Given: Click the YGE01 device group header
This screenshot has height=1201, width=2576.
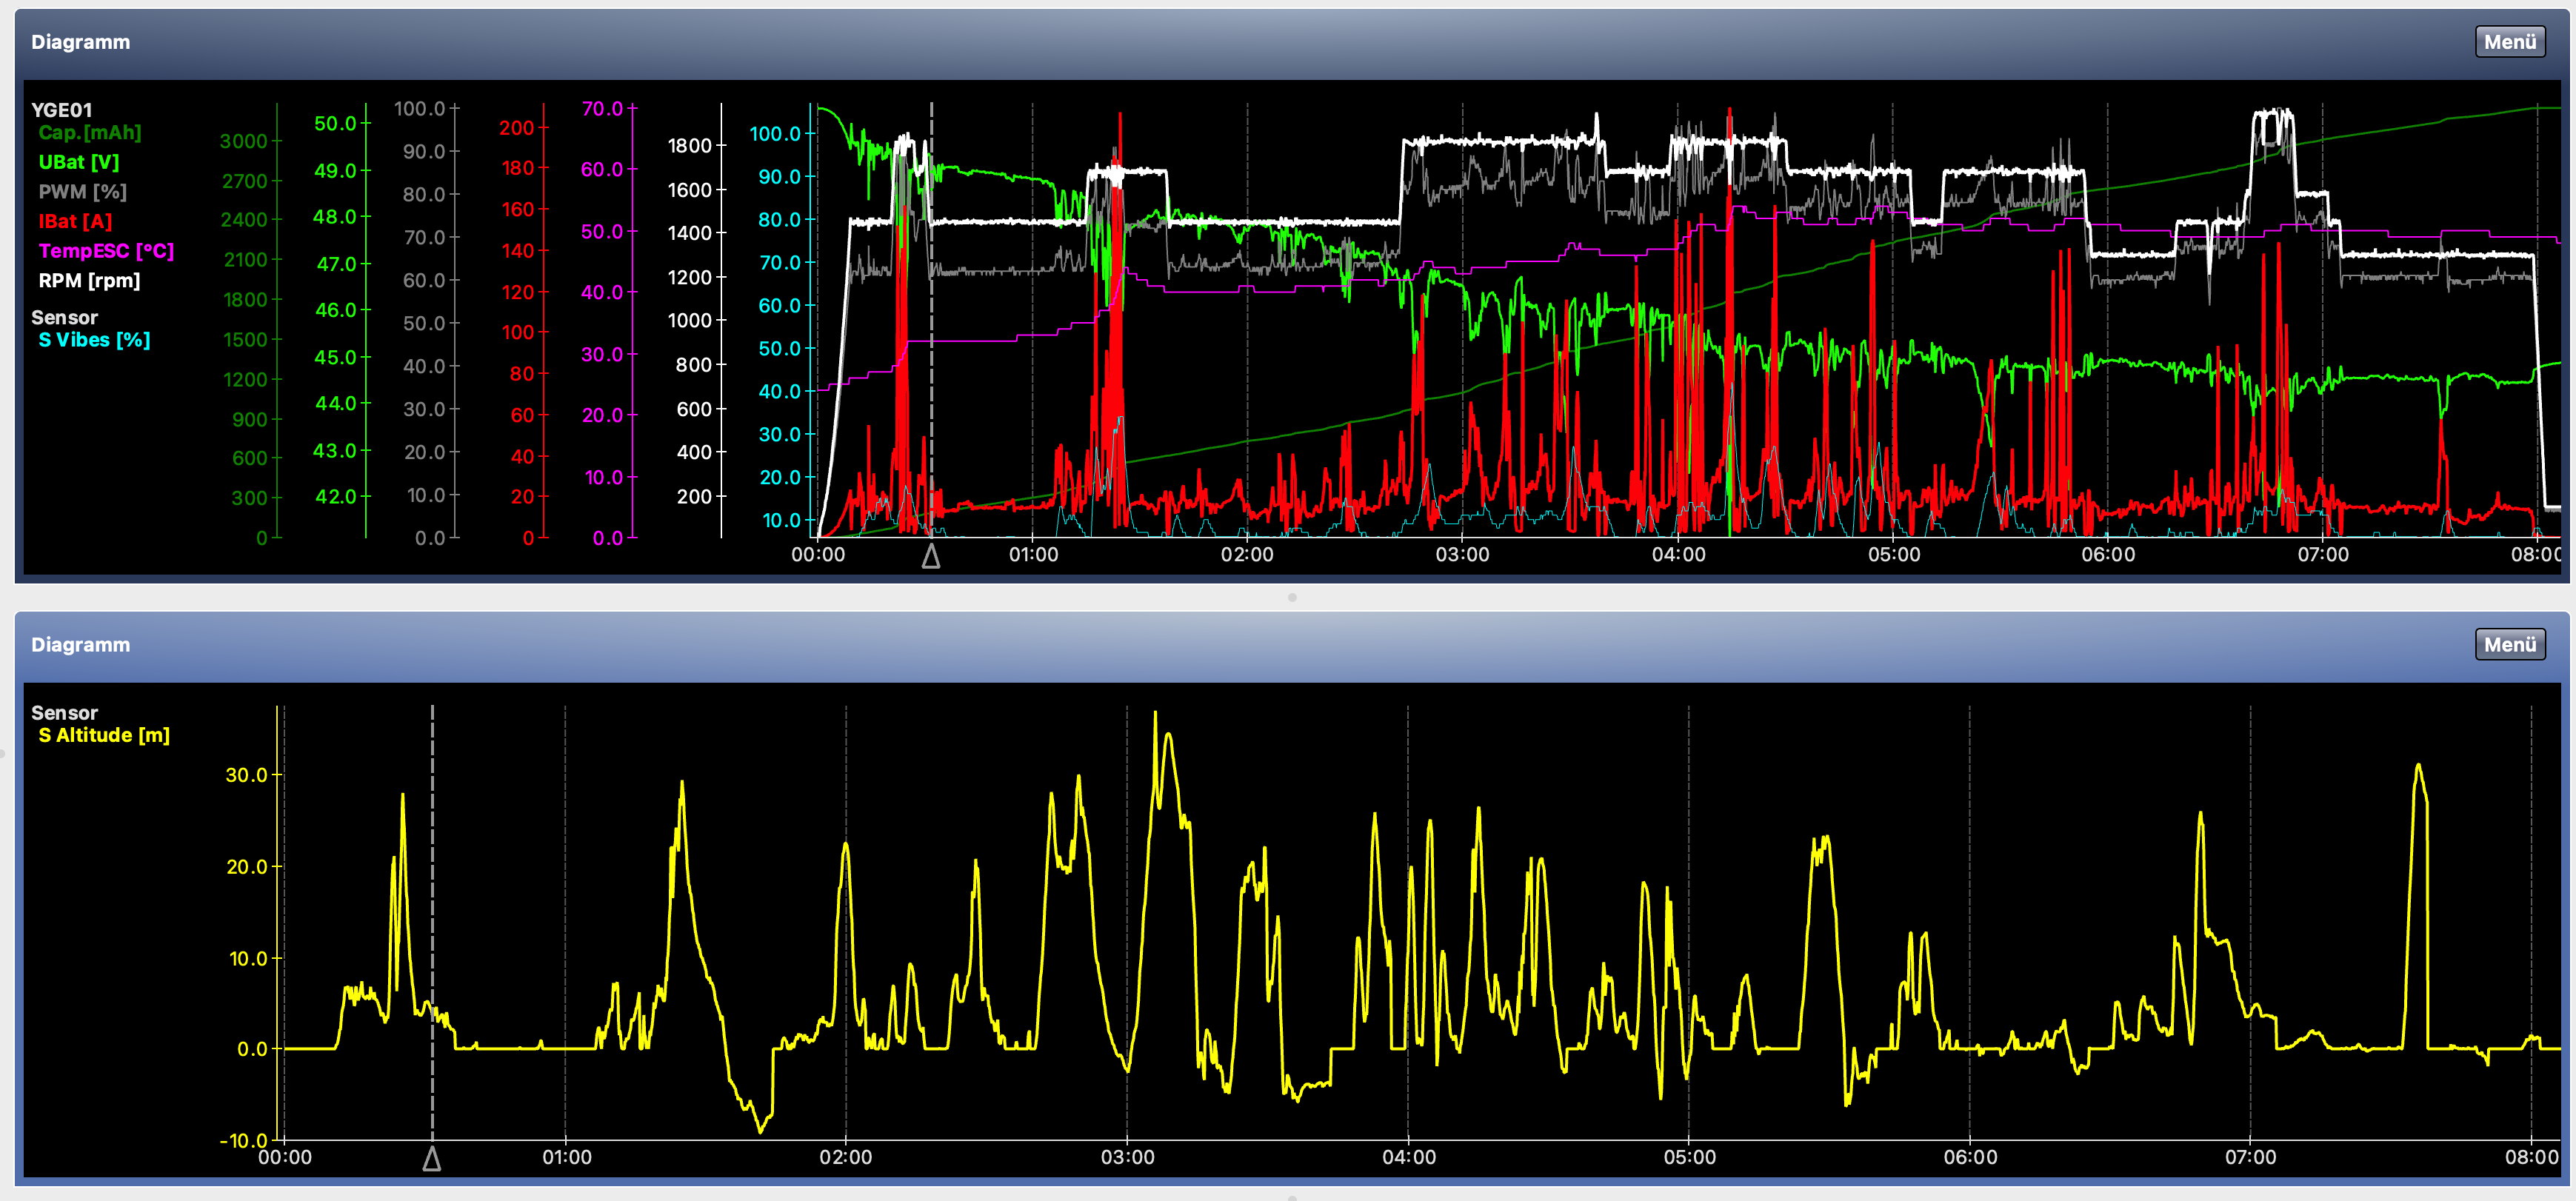Looking at the screenshot, I should pos(61,110).
